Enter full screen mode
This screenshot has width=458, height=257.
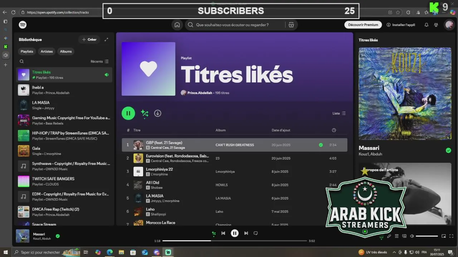pos(451,236)
